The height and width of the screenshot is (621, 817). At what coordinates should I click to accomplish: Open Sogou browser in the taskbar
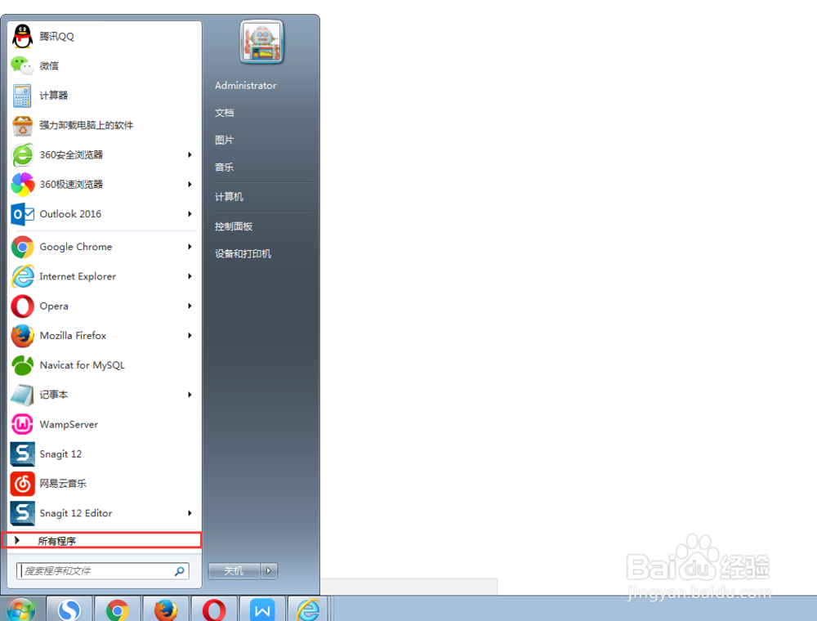point(69,610)
